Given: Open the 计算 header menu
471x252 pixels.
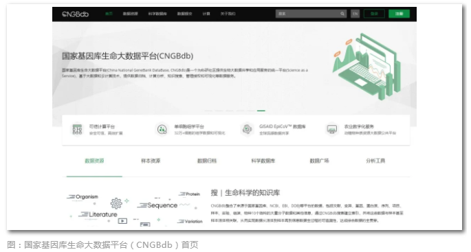Looking at the screenshot, I should [x=206, y=14].
